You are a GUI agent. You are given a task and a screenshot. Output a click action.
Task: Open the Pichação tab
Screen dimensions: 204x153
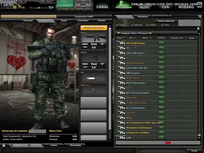pos(28,20)
